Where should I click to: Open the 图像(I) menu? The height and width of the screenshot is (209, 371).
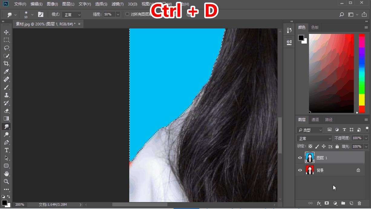pyautogui.click(x=52, y=4)
